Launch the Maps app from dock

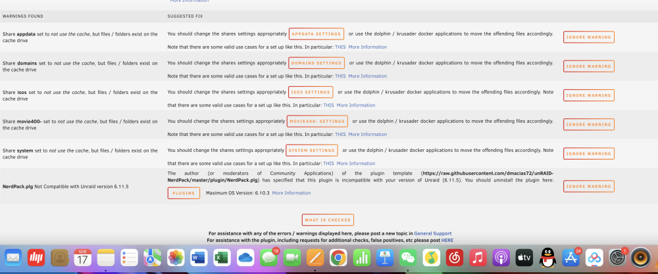pos(153,258)
